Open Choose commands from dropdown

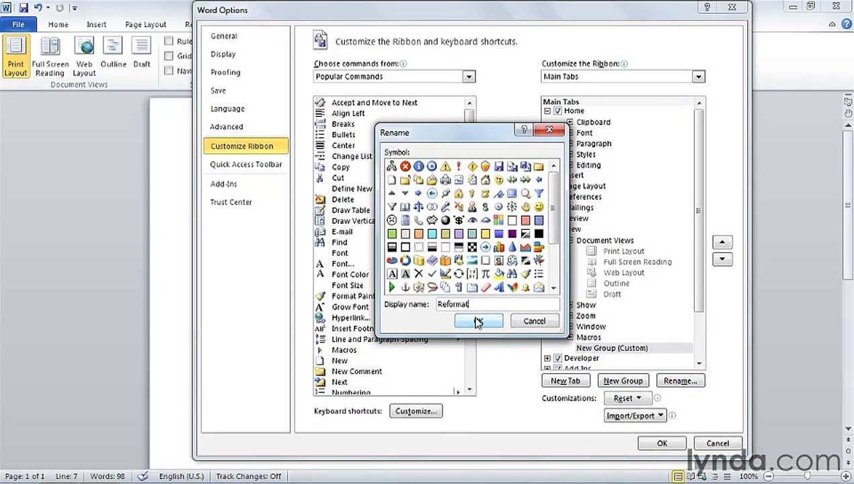point(469,77)
